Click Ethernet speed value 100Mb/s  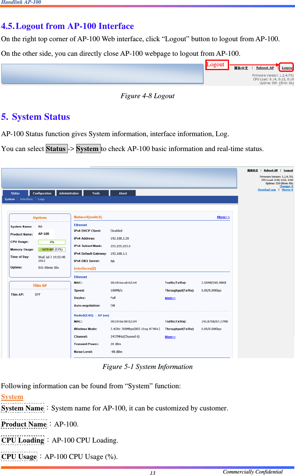click(117, 290)
